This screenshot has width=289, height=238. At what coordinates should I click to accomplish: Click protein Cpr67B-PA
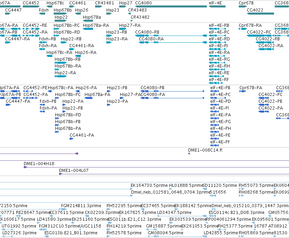click(x=251, y=87)
